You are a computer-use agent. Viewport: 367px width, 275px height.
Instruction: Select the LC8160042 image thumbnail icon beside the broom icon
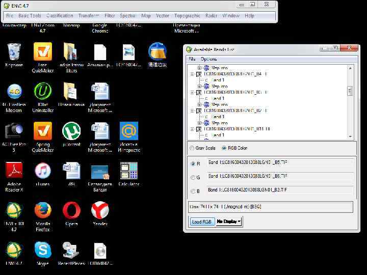(128, 52)
